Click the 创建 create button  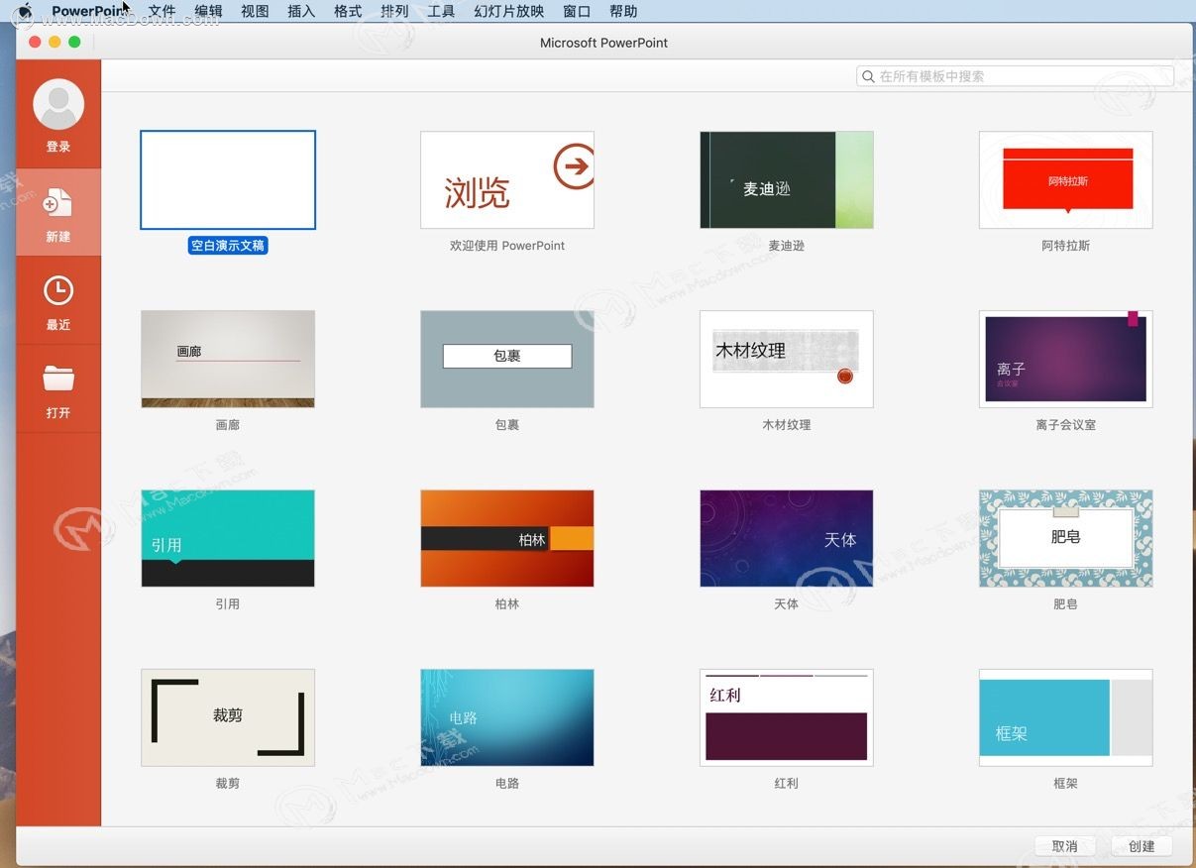tap(1142, 846)
